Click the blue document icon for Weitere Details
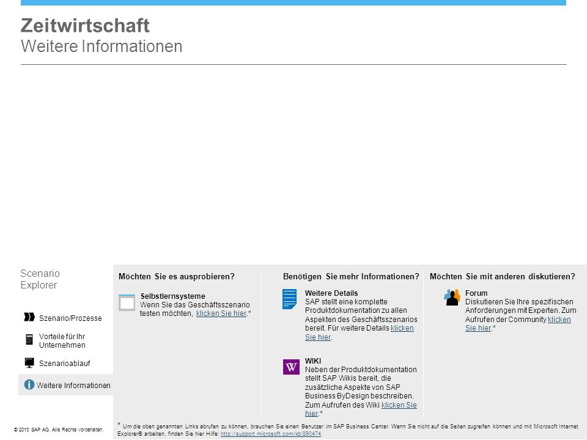The image size is (587, 440). [289, 299]
